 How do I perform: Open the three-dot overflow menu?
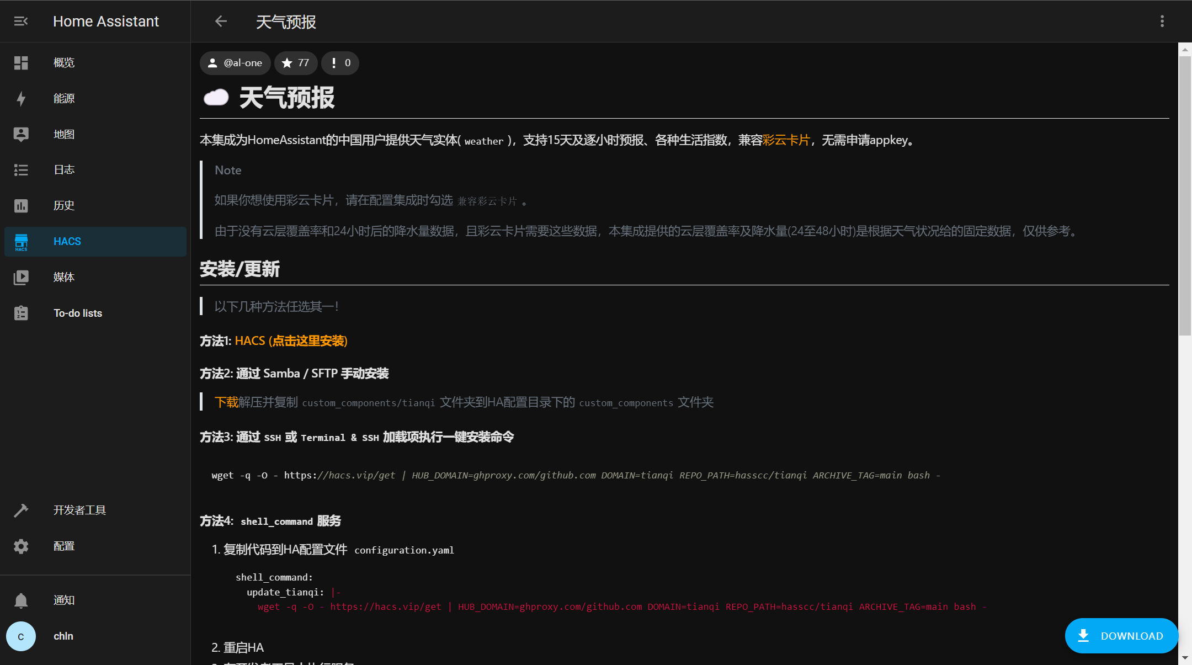[x=1162, y=21]
